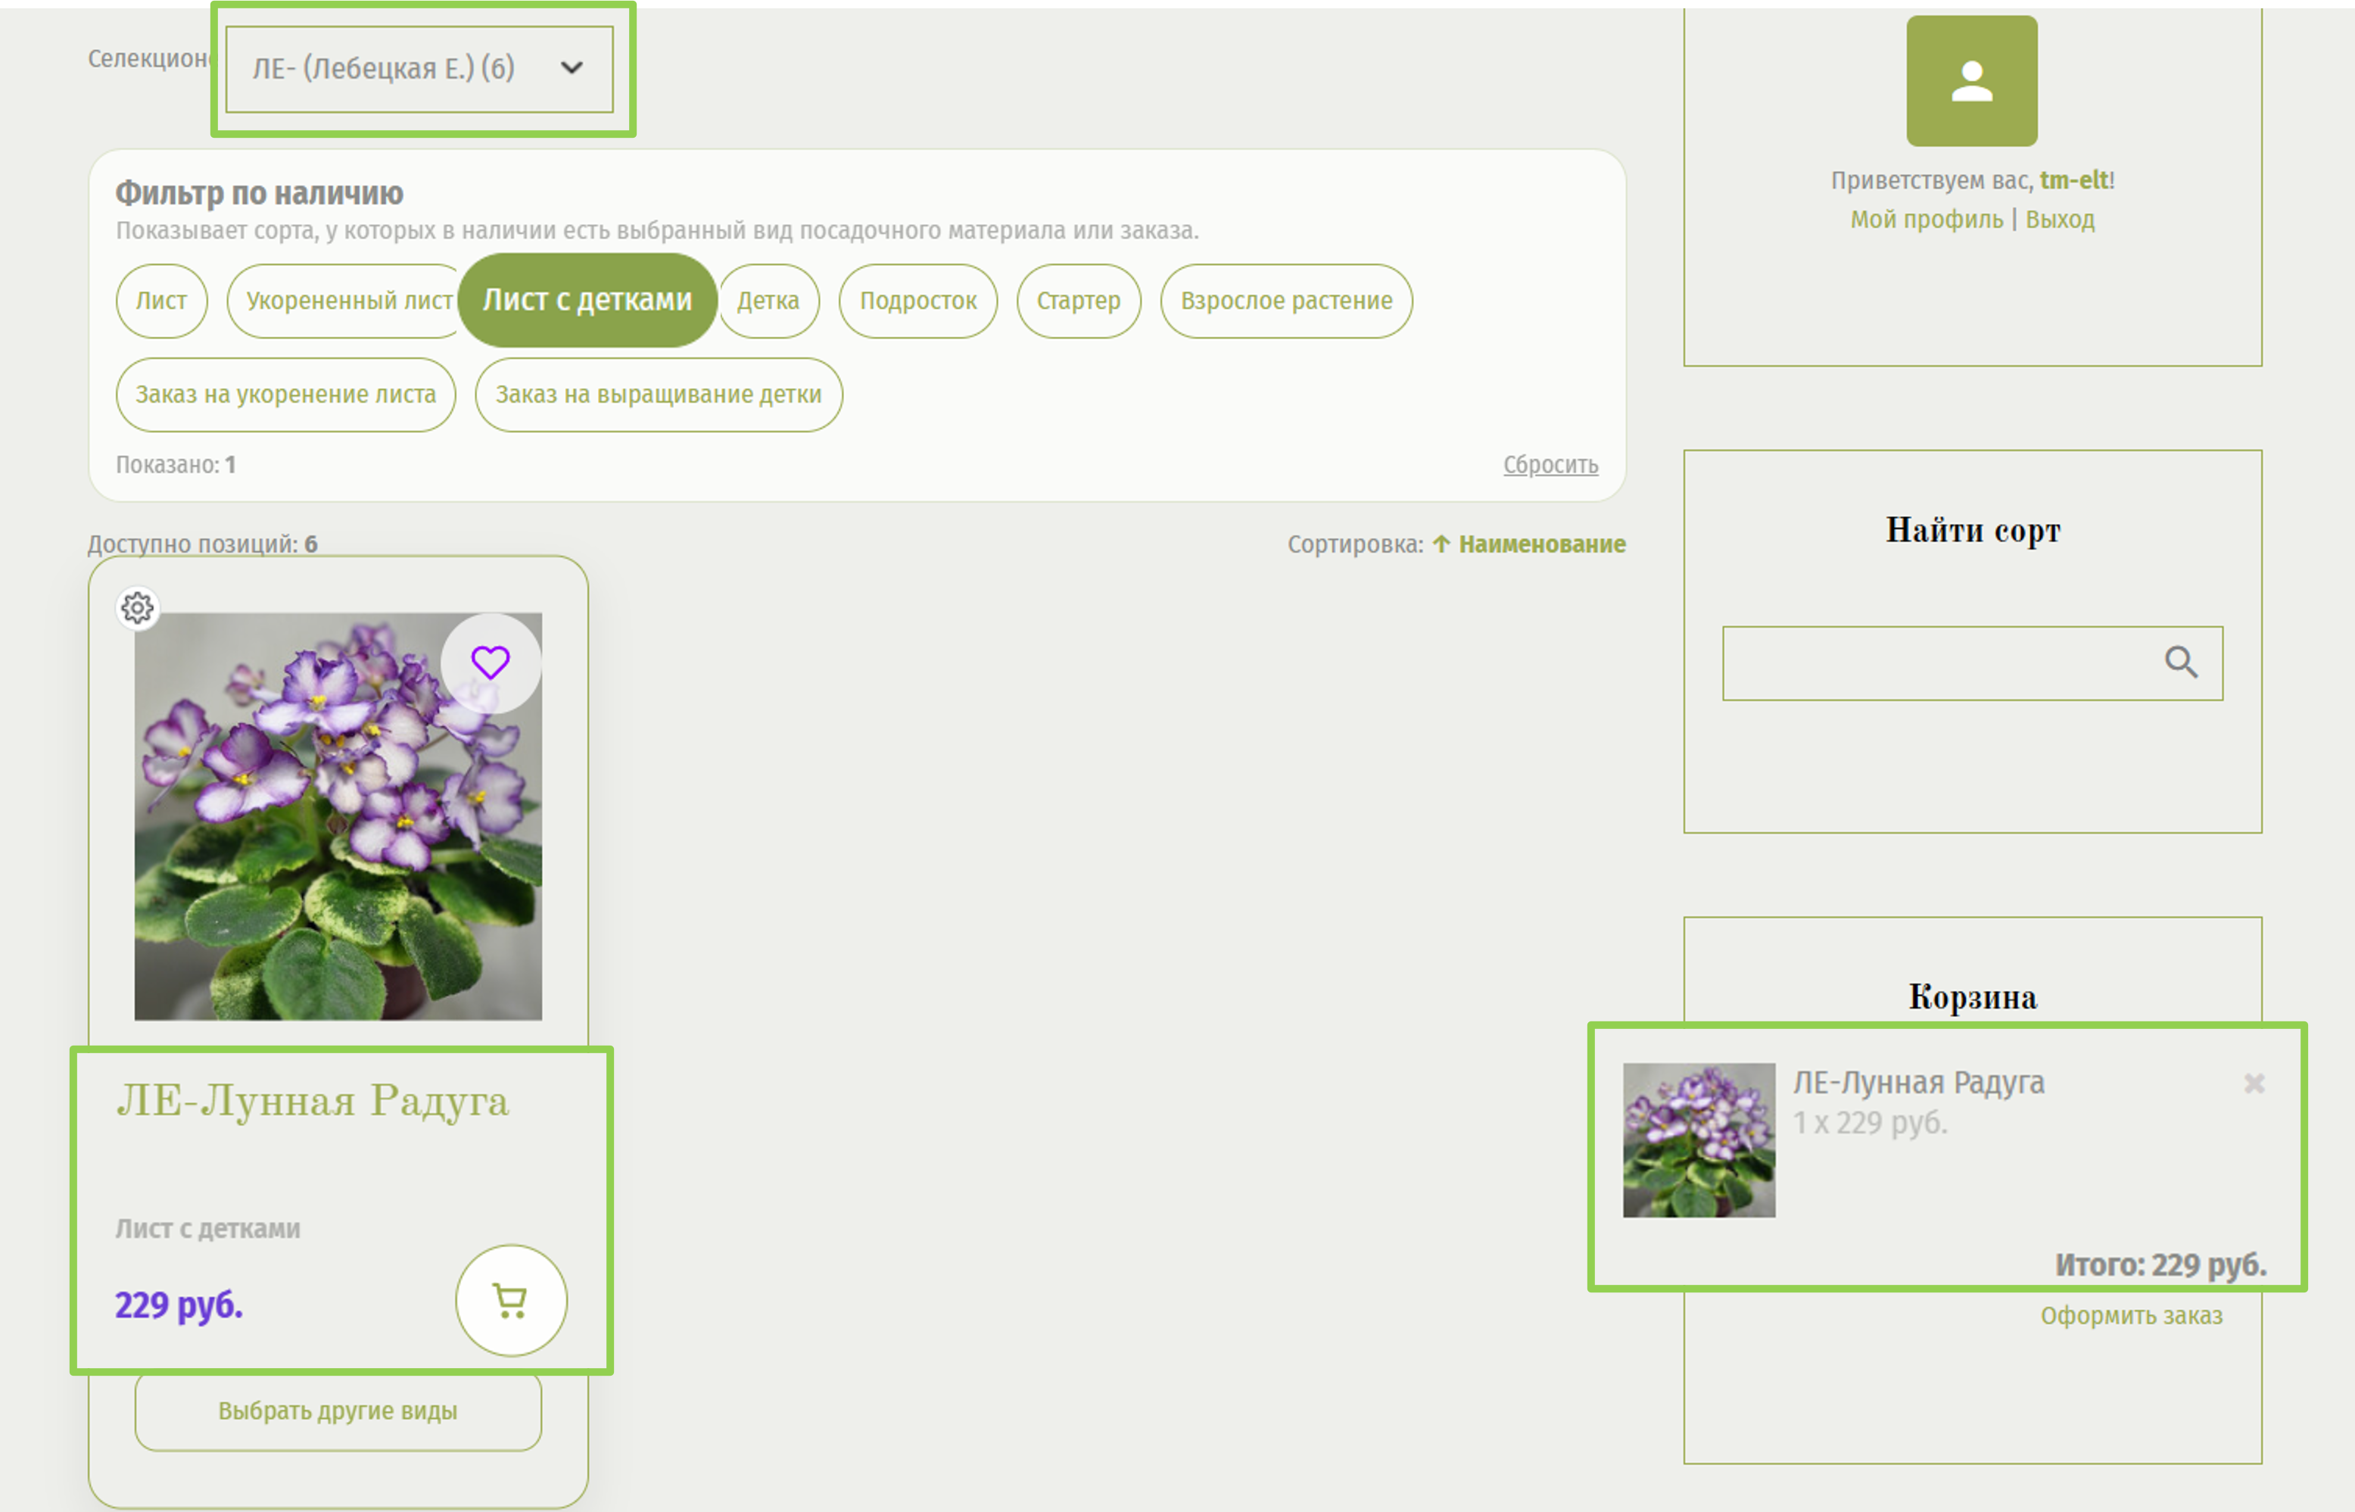Click the gear settings icon on product card
Image resolution: width=2355 pixels, height=1512 pixels.
(138, 608)
